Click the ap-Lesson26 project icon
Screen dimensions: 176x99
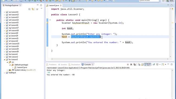(x=7, y=51)
